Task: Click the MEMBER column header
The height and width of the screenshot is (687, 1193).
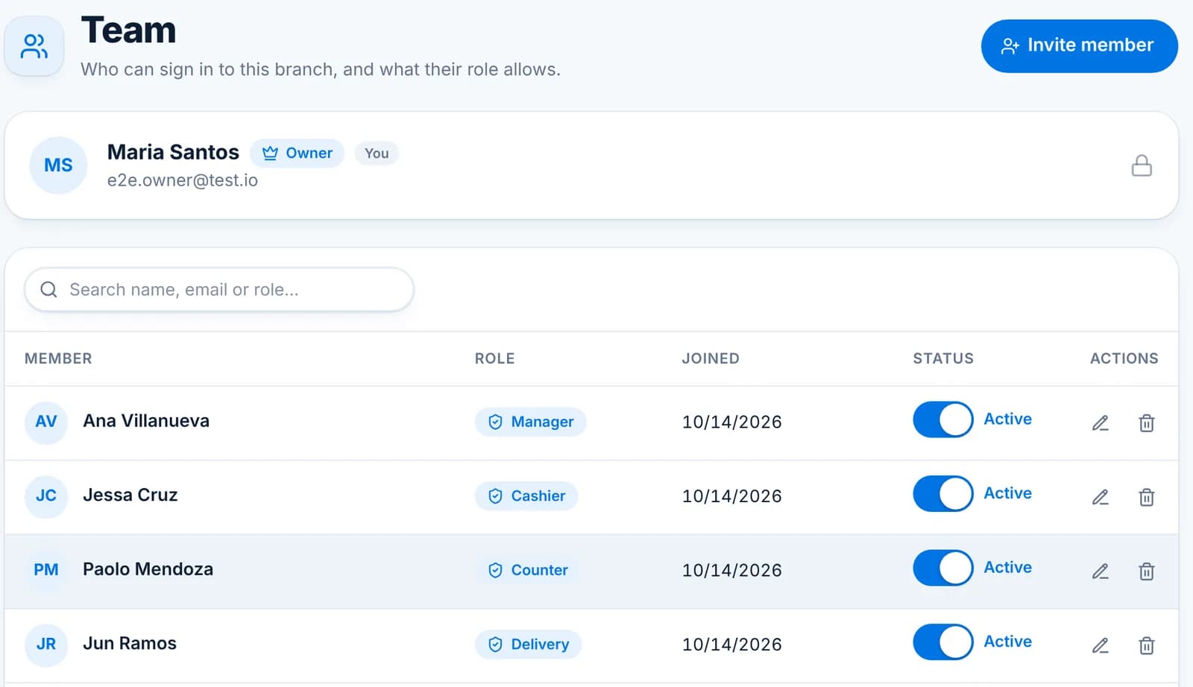Action: [58, 358]
